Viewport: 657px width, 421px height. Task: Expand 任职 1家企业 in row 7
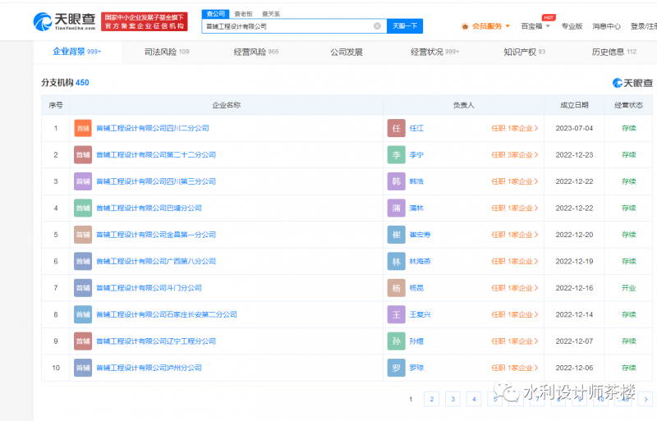point(515,288)
